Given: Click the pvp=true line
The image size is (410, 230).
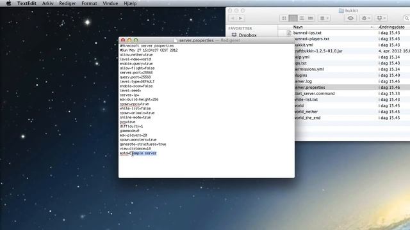Looking at the screenshot, I should (127, 122).
